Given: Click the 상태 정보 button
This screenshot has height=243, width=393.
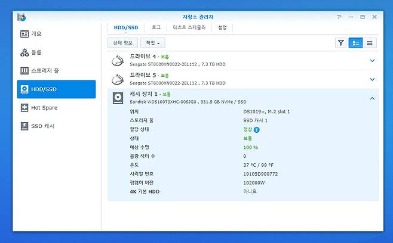Looking at the screenshot, I should [122, 43].
